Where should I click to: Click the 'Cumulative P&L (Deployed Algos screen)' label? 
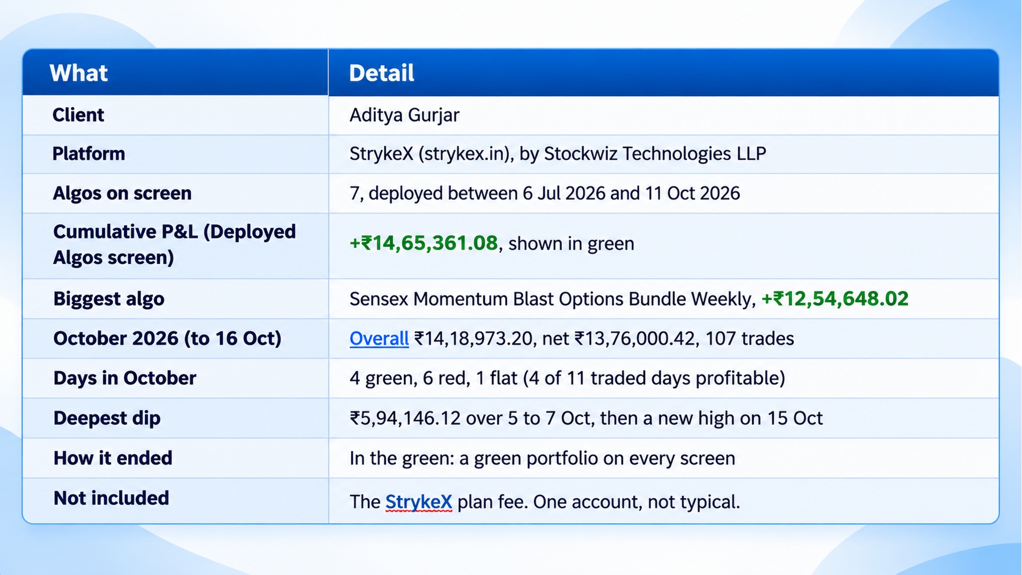(175, 245)
